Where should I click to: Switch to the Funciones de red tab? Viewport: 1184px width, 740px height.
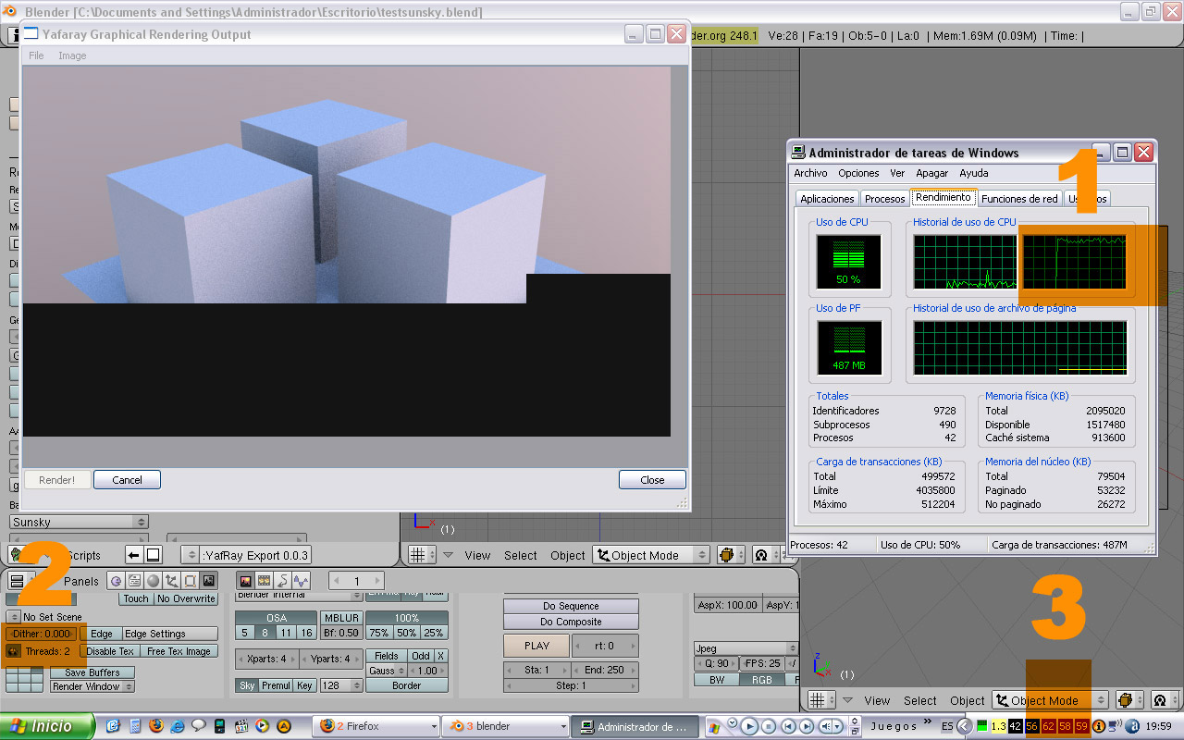point(1019,199)
